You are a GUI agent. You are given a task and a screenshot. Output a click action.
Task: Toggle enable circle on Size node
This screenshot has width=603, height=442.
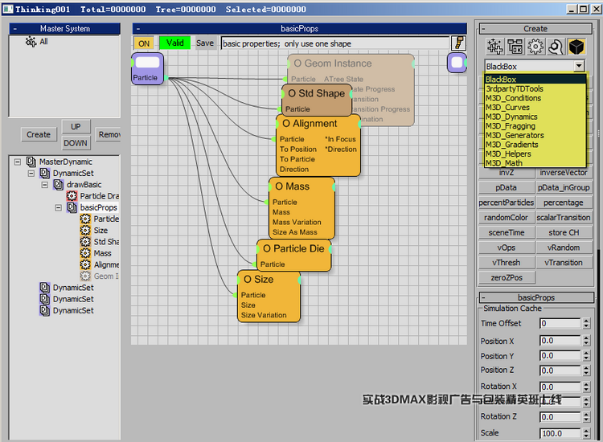248,280
